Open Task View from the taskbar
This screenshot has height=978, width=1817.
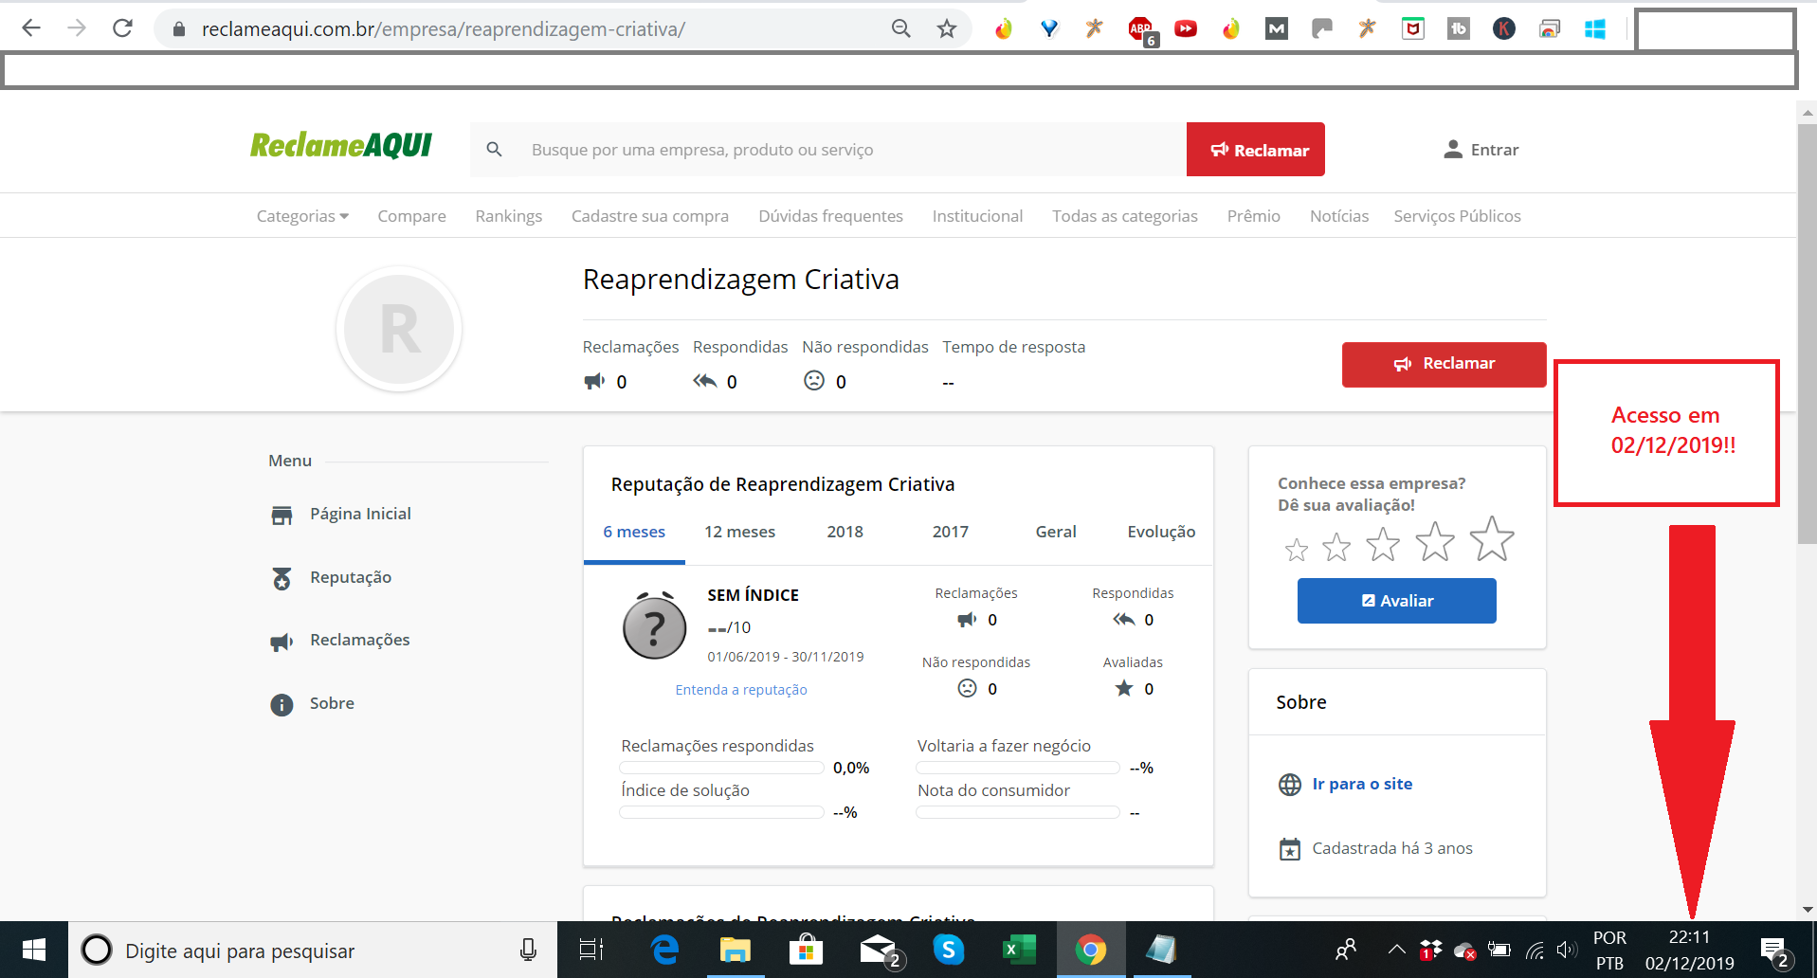(x=591, y=950)
